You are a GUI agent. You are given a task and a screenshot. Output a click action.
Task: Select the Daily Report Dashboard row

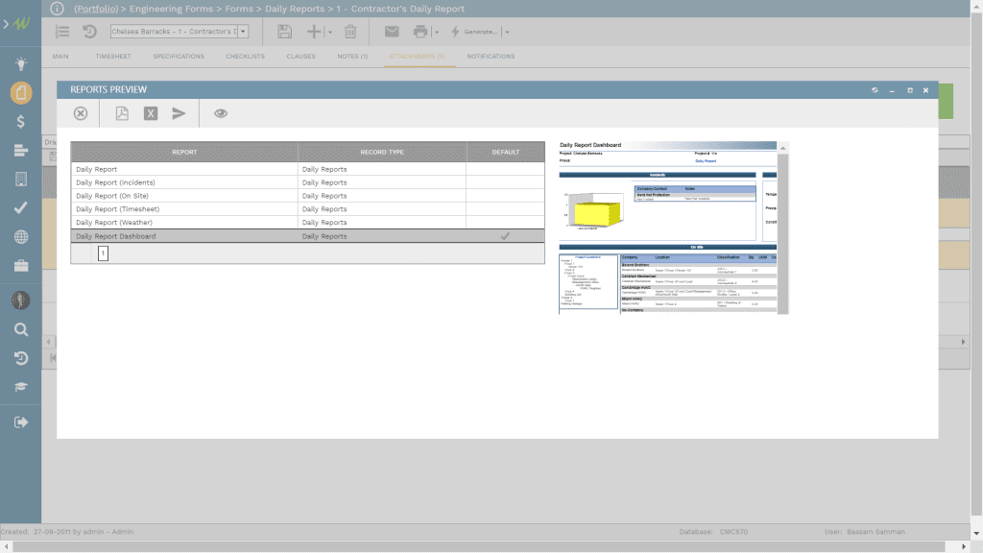pos(307,236)
